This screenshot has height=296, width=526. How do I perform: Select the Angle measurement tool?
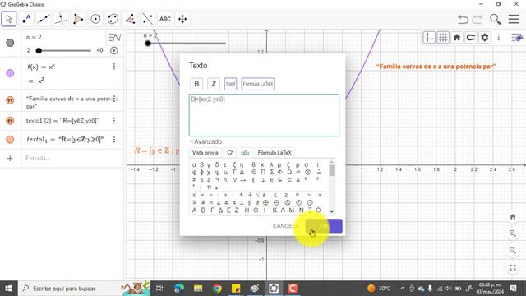(131, 19)
